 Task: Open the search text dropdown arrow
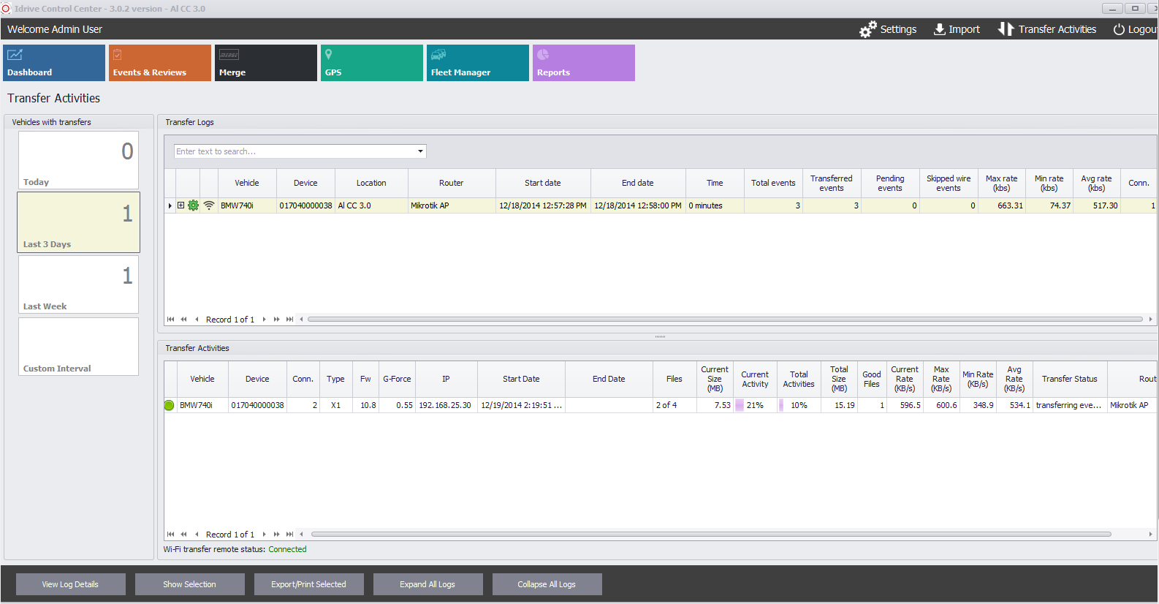(420, 151)
